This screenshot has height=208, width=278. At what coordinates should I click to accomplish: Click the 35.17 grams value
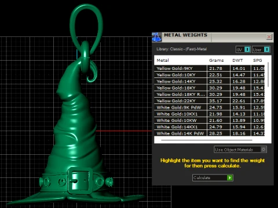click(x=215, y=101)
